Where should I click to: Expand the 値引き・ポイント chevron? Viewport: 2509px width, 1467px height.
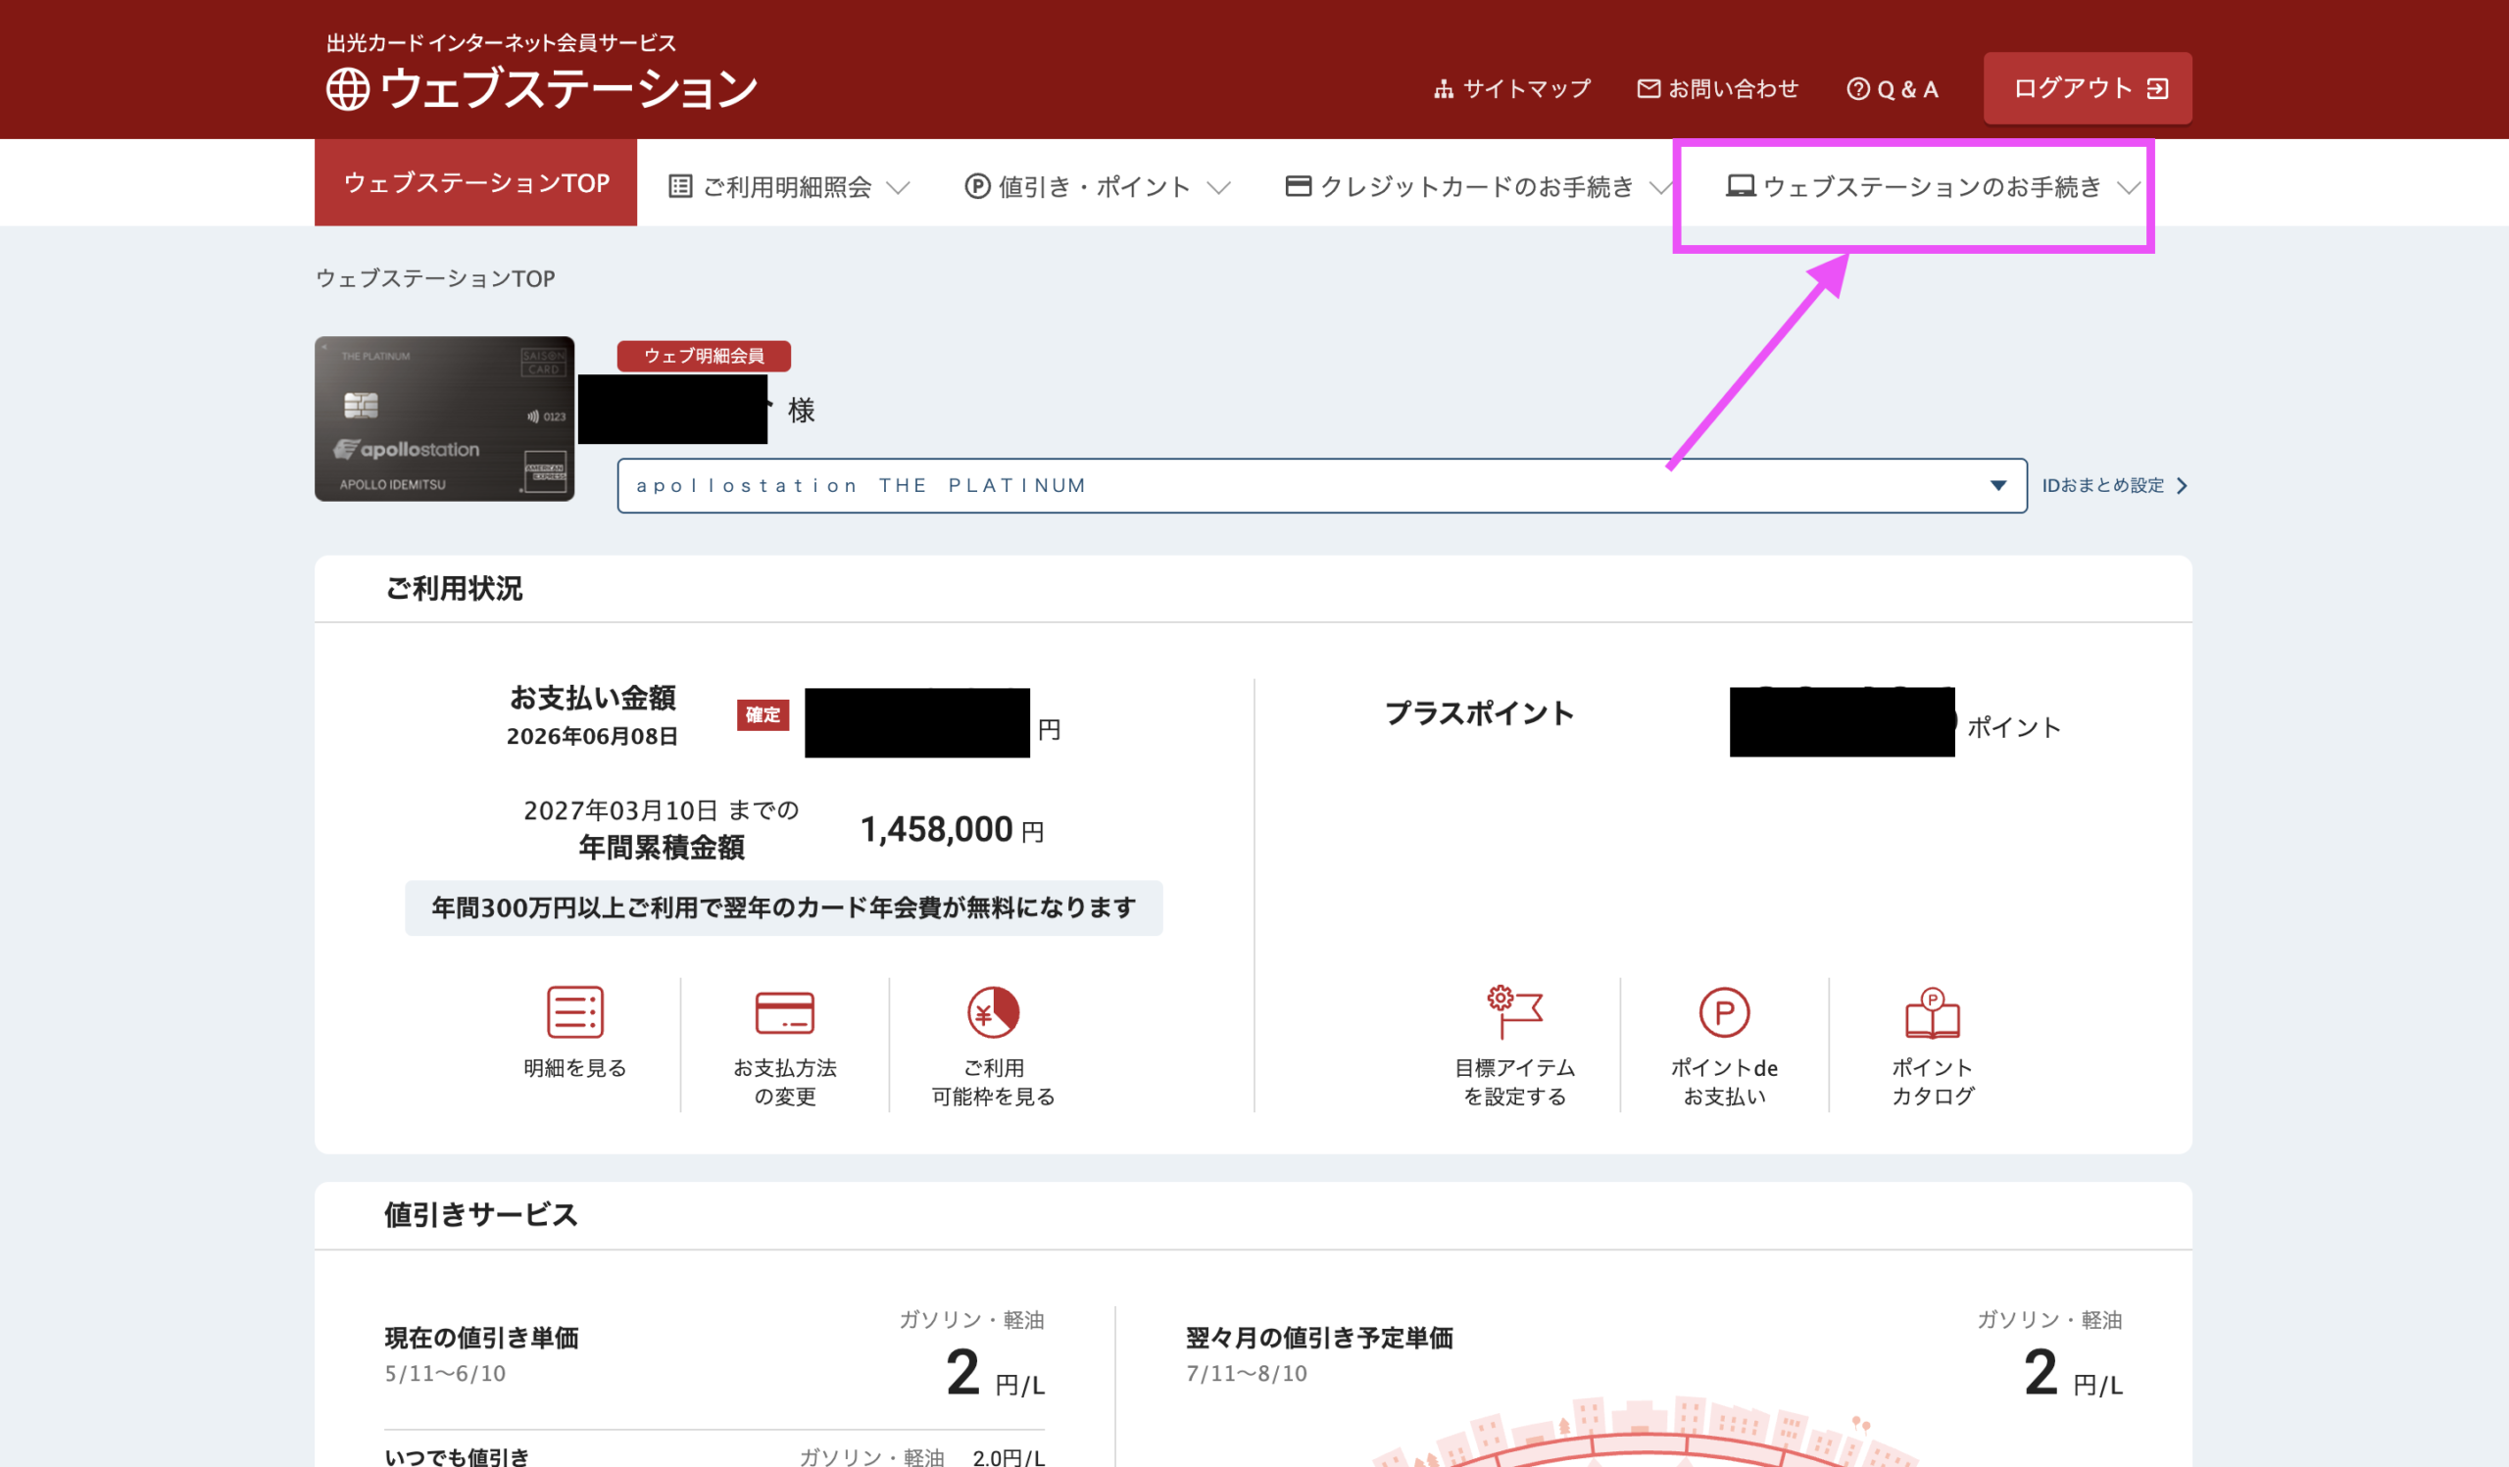click(x=1217, y=187)
